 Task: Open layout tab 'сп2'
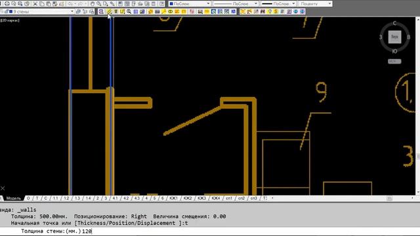coord(241,198)
